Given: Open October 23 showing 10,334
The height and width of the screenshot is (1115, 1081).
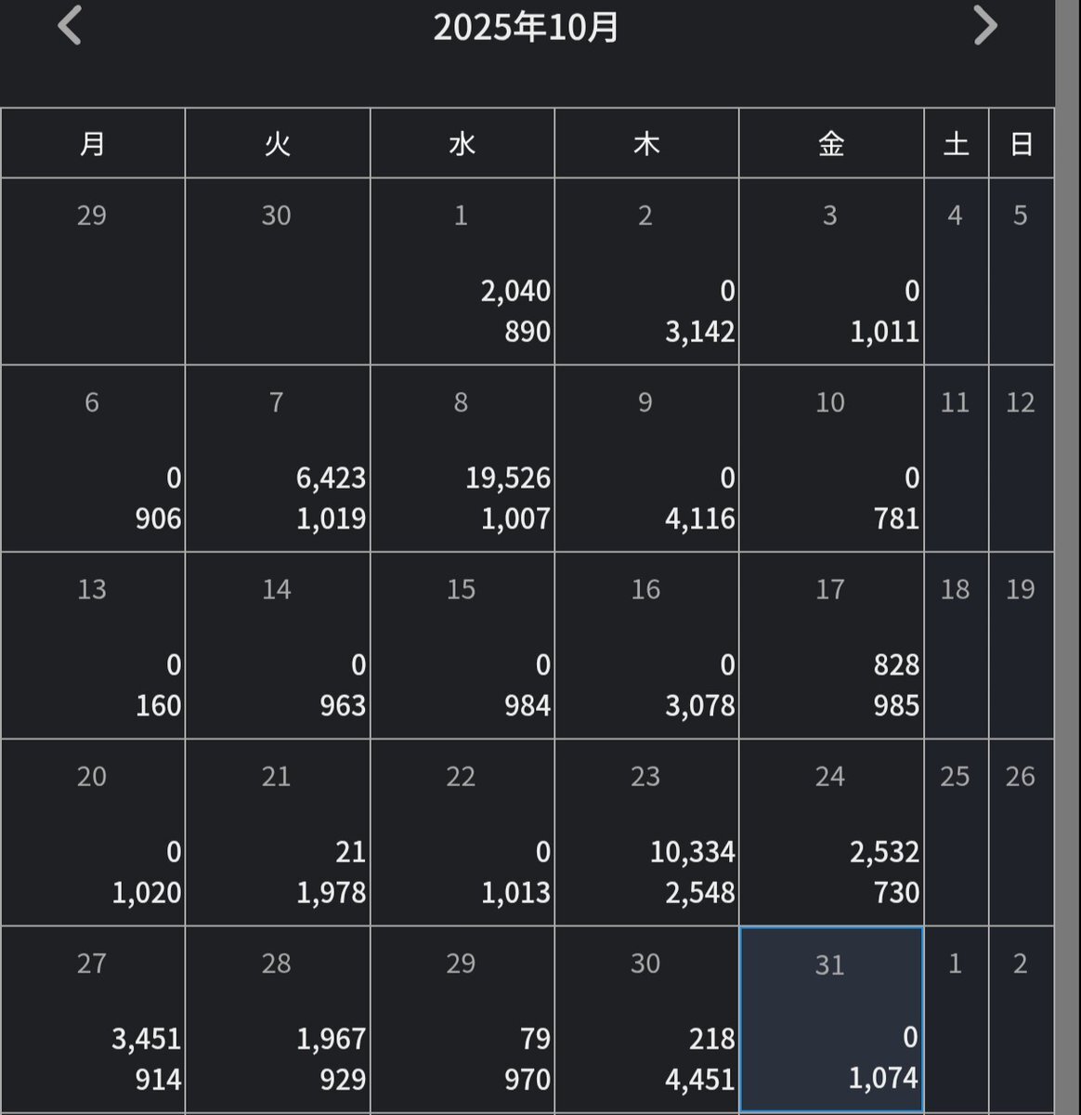Looking at the screenshot, I should (x=646, y=833).
